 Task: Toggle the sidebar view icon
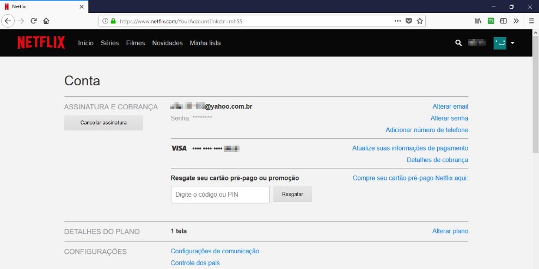(x=503, y=21)
